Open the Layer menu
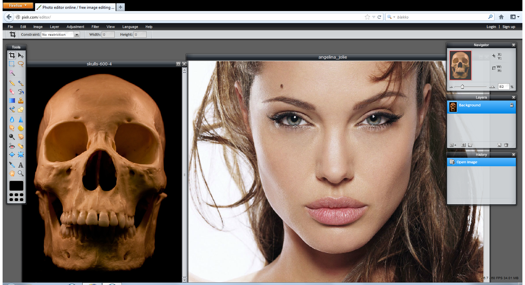 [55, 27]
